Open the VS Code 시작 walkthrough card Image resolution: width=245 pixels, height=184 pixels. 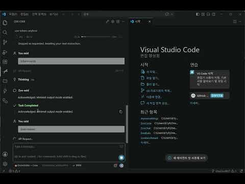pos(210,79)
